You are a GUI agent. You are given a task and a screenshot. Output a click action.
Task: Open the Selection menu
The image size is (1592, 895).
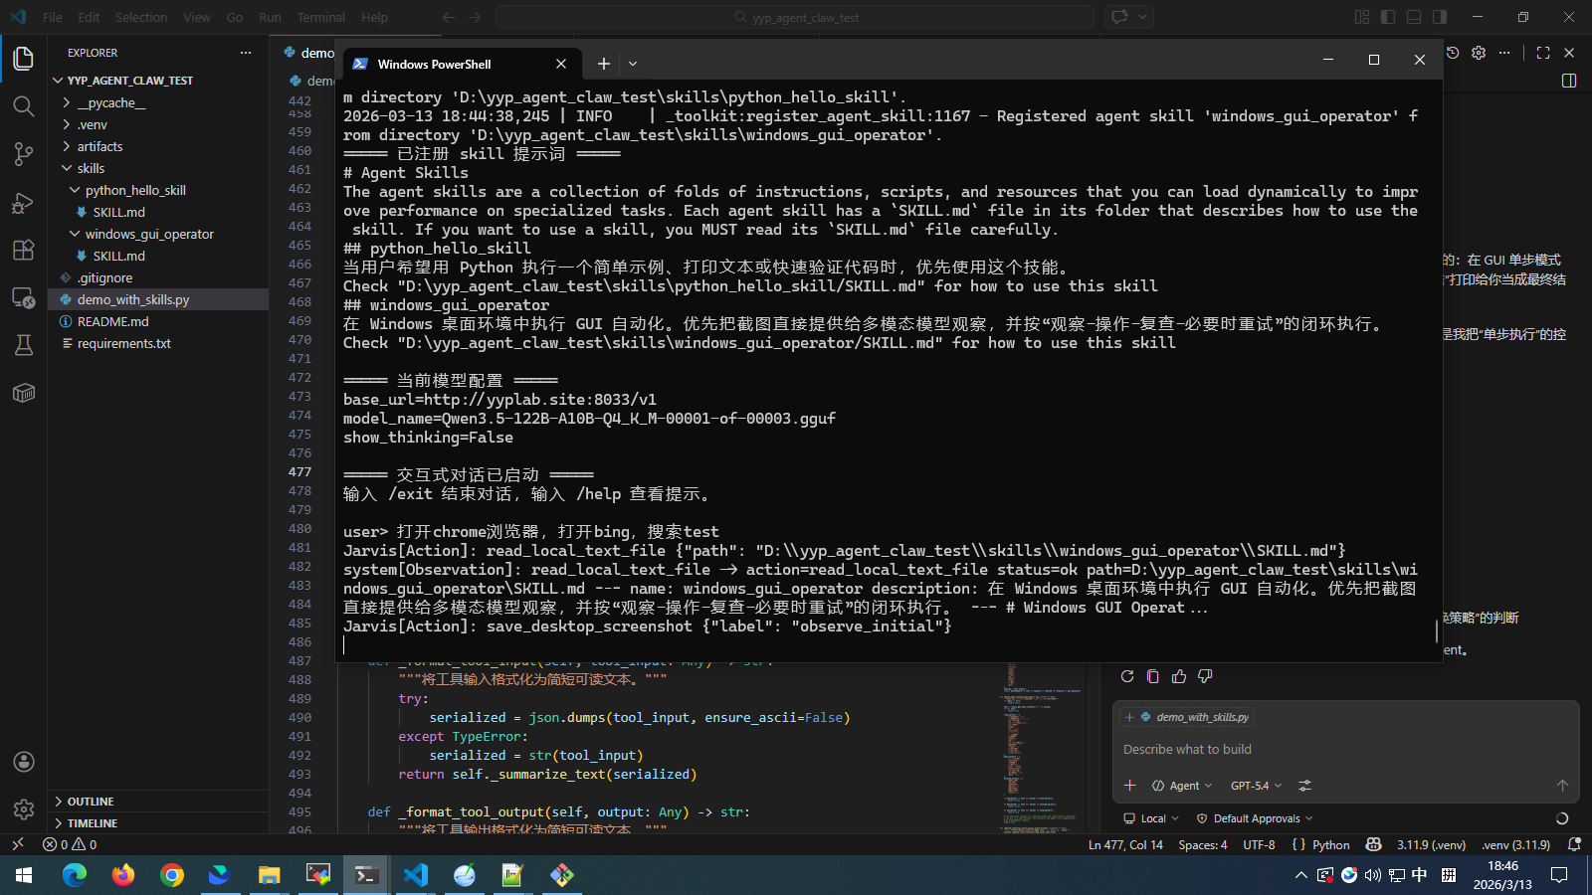click(x=141, y=17)
